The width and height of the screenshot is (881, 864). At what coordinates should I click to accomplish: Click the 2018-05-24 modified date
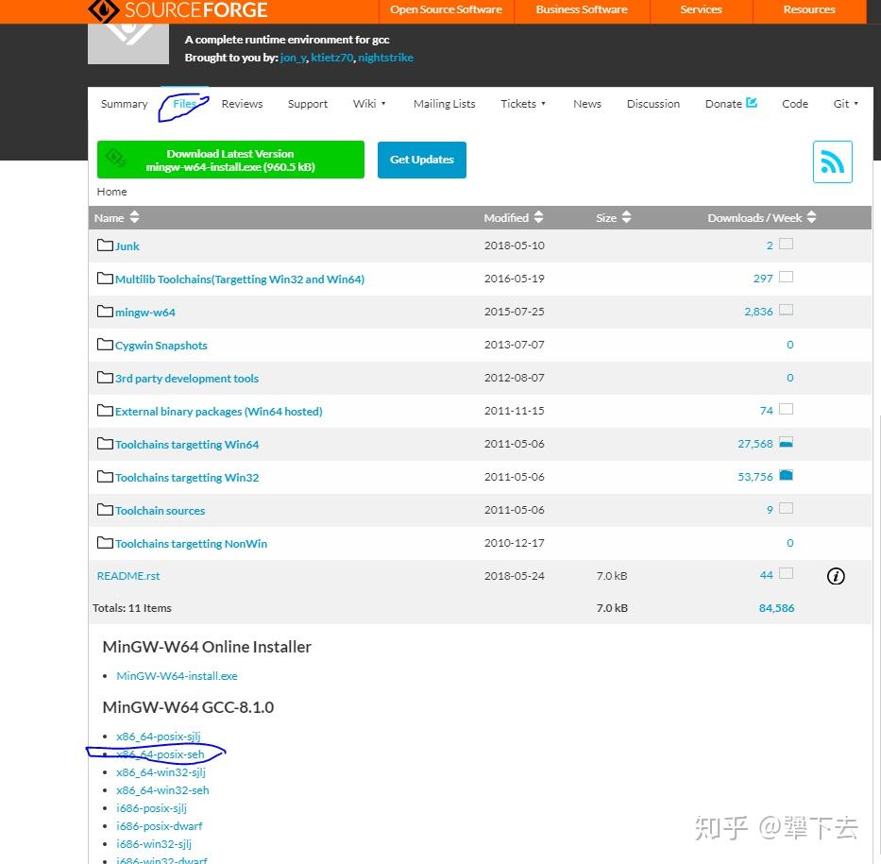click(514, 576)
